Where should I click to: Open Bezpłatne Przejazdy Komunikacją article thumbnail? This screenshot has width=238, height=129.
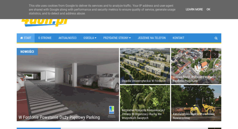tap(145, 103)
